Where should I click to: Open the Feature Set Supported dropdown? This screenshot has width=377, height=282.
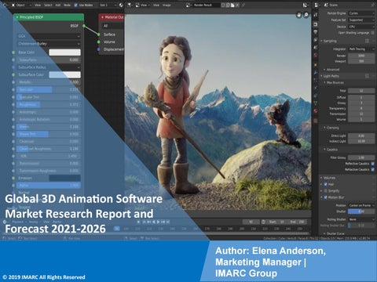point(361,20)
